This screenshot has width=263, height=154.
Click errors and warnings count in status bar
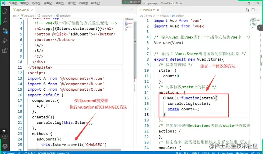click(x=30, y=153)
